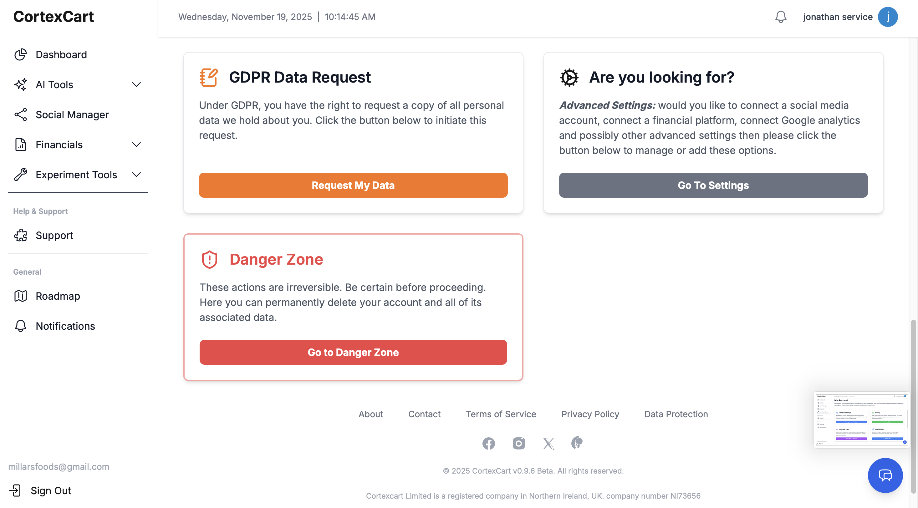This screenshot has width=918, height=508.
Task: Open the Social Manager share icon
Action: coord(20,114)
